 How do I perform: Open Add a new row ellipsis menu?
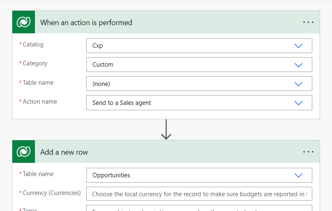tap(308, 152)
